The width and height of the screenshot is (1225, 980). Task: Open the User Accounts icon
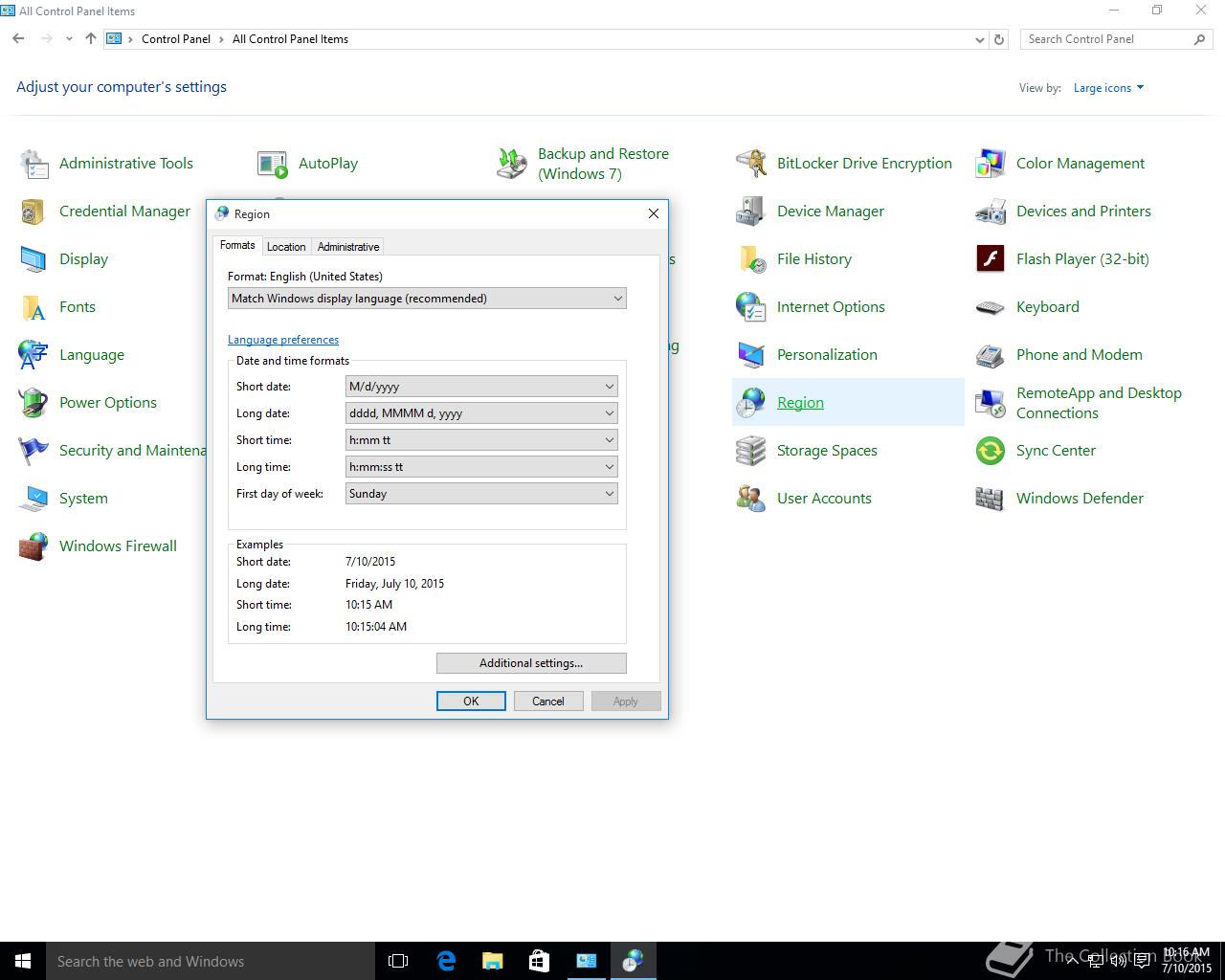tap(751, 499)
